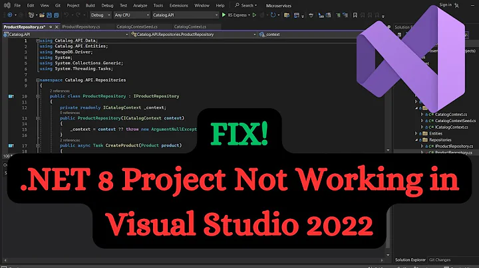Open the _context member navigation dropdown
Screen dimensions: 479x268
point(309,34)
